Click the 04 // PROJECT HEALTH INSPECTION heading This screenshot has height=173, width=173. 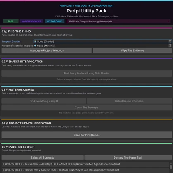(26, 123)
